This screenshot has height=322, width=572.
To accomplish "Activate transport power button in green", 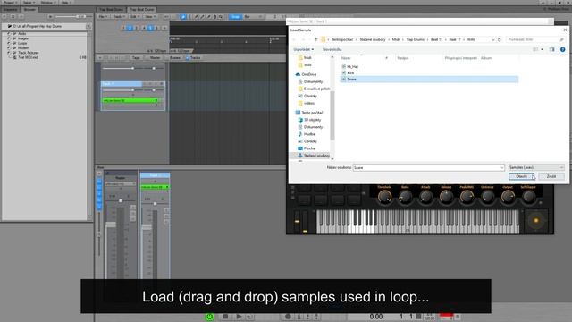I will pos(209,317).
